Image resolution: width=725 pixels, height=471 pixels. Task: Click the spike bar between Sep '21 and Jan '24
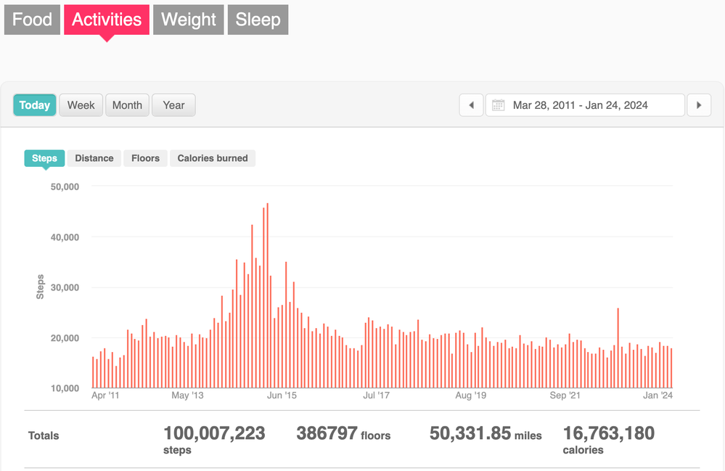[618, 348]
